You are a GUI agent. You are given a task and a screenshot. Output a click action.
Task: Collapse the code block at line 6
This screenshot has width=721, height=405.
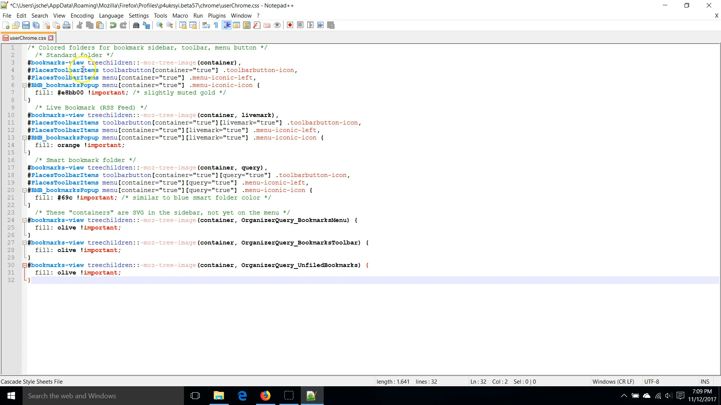[24, 85]
